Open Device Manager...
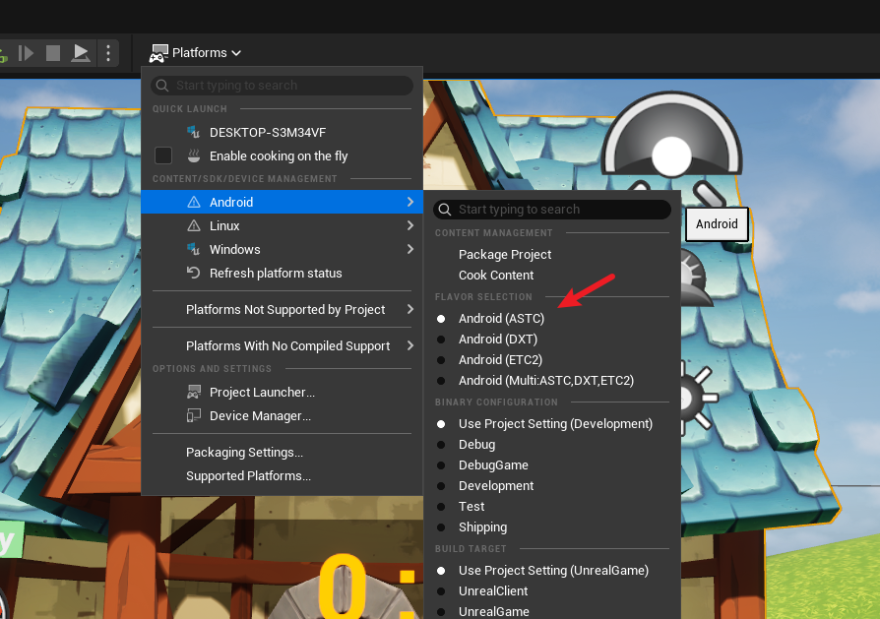The width and height of the screenshot is (880, 619). (x=282, y=416)
